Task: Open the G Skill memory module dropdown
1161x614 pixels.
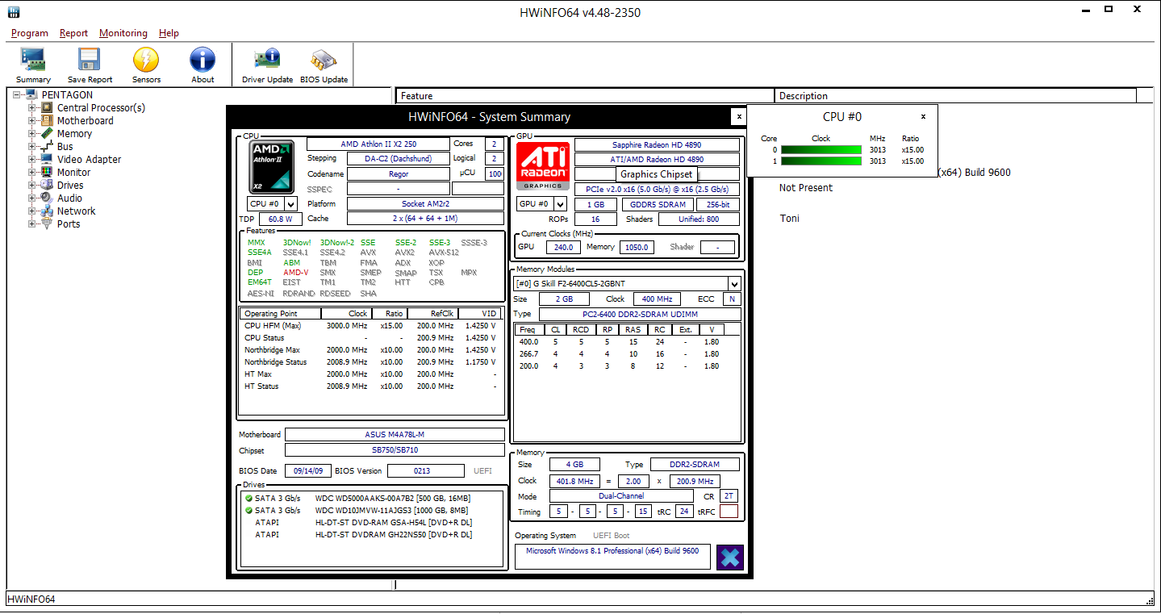Action: 627,284
